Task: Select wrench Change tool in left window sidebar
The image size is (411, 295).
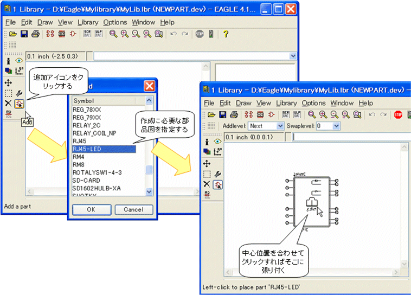Action: click(19, 93)
